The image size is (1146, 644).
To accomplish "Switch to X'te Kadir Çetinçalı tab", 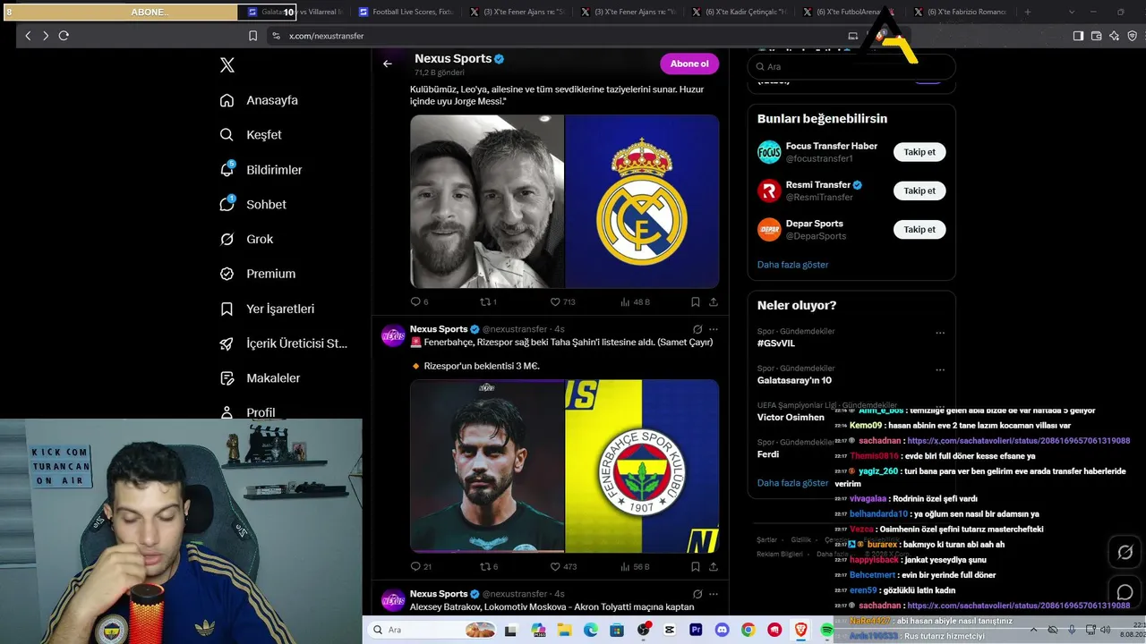I will [x=738, y=12].
